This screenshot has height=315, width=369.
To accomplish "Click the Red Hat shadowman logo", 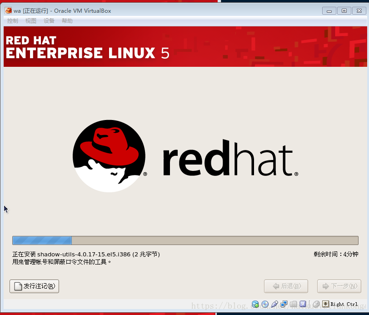I will tap(109, 156).
